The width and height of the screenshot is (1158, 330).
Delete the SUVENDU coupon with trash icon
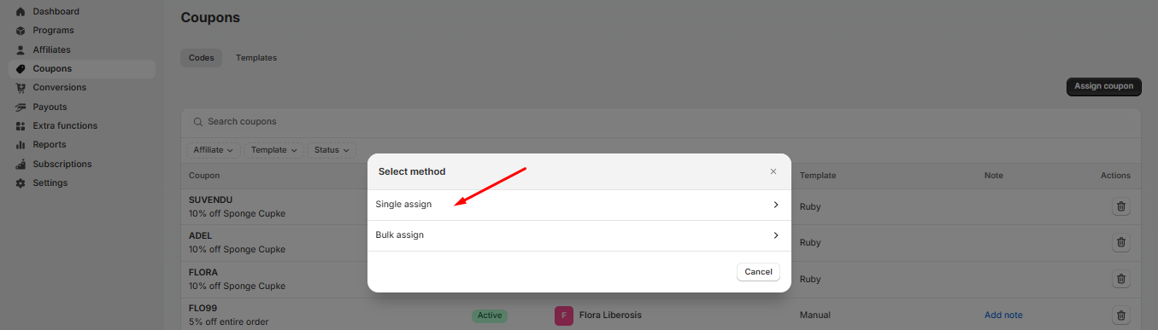[x=1121, y=206]
